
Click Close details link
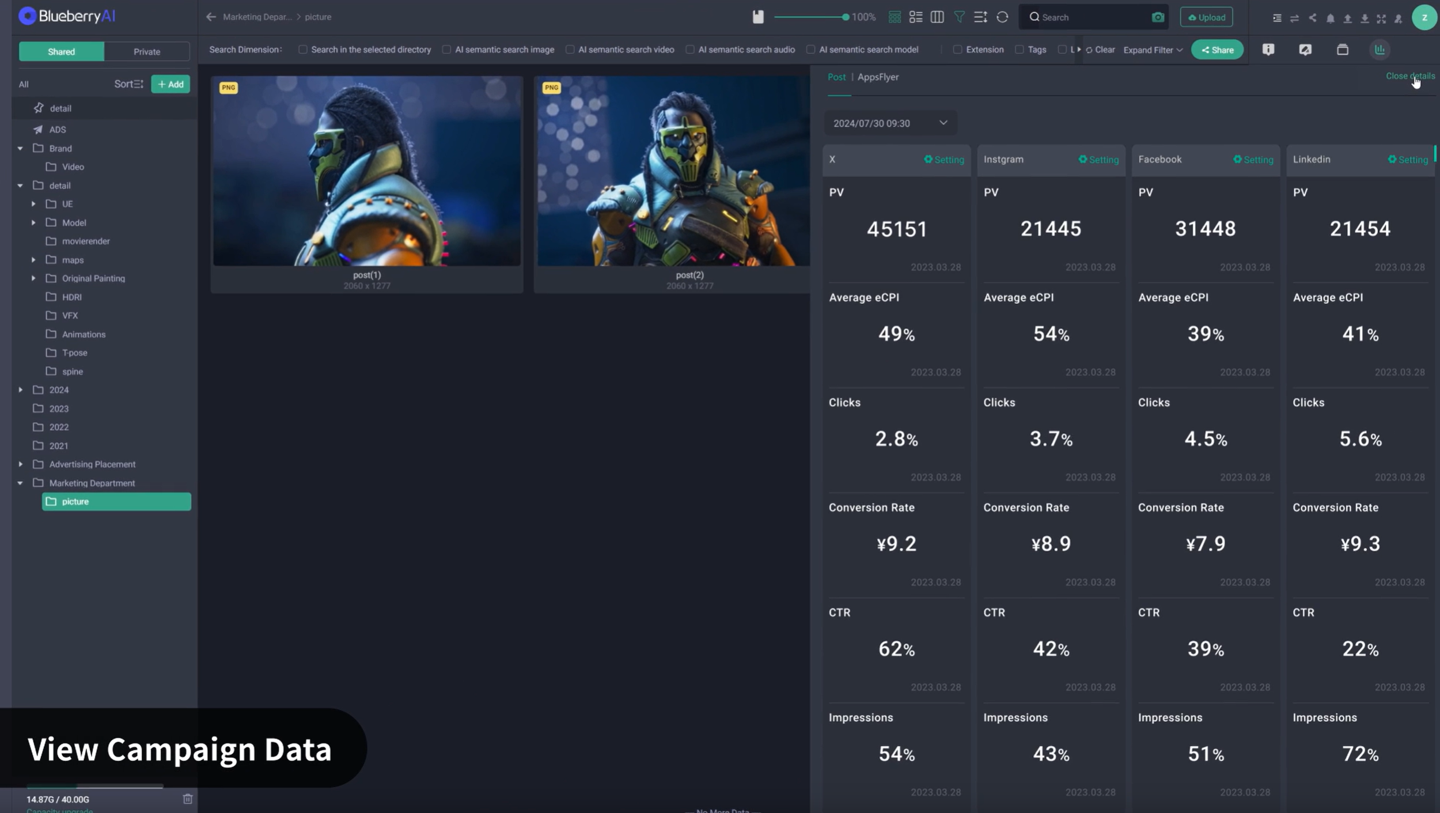1409,76
